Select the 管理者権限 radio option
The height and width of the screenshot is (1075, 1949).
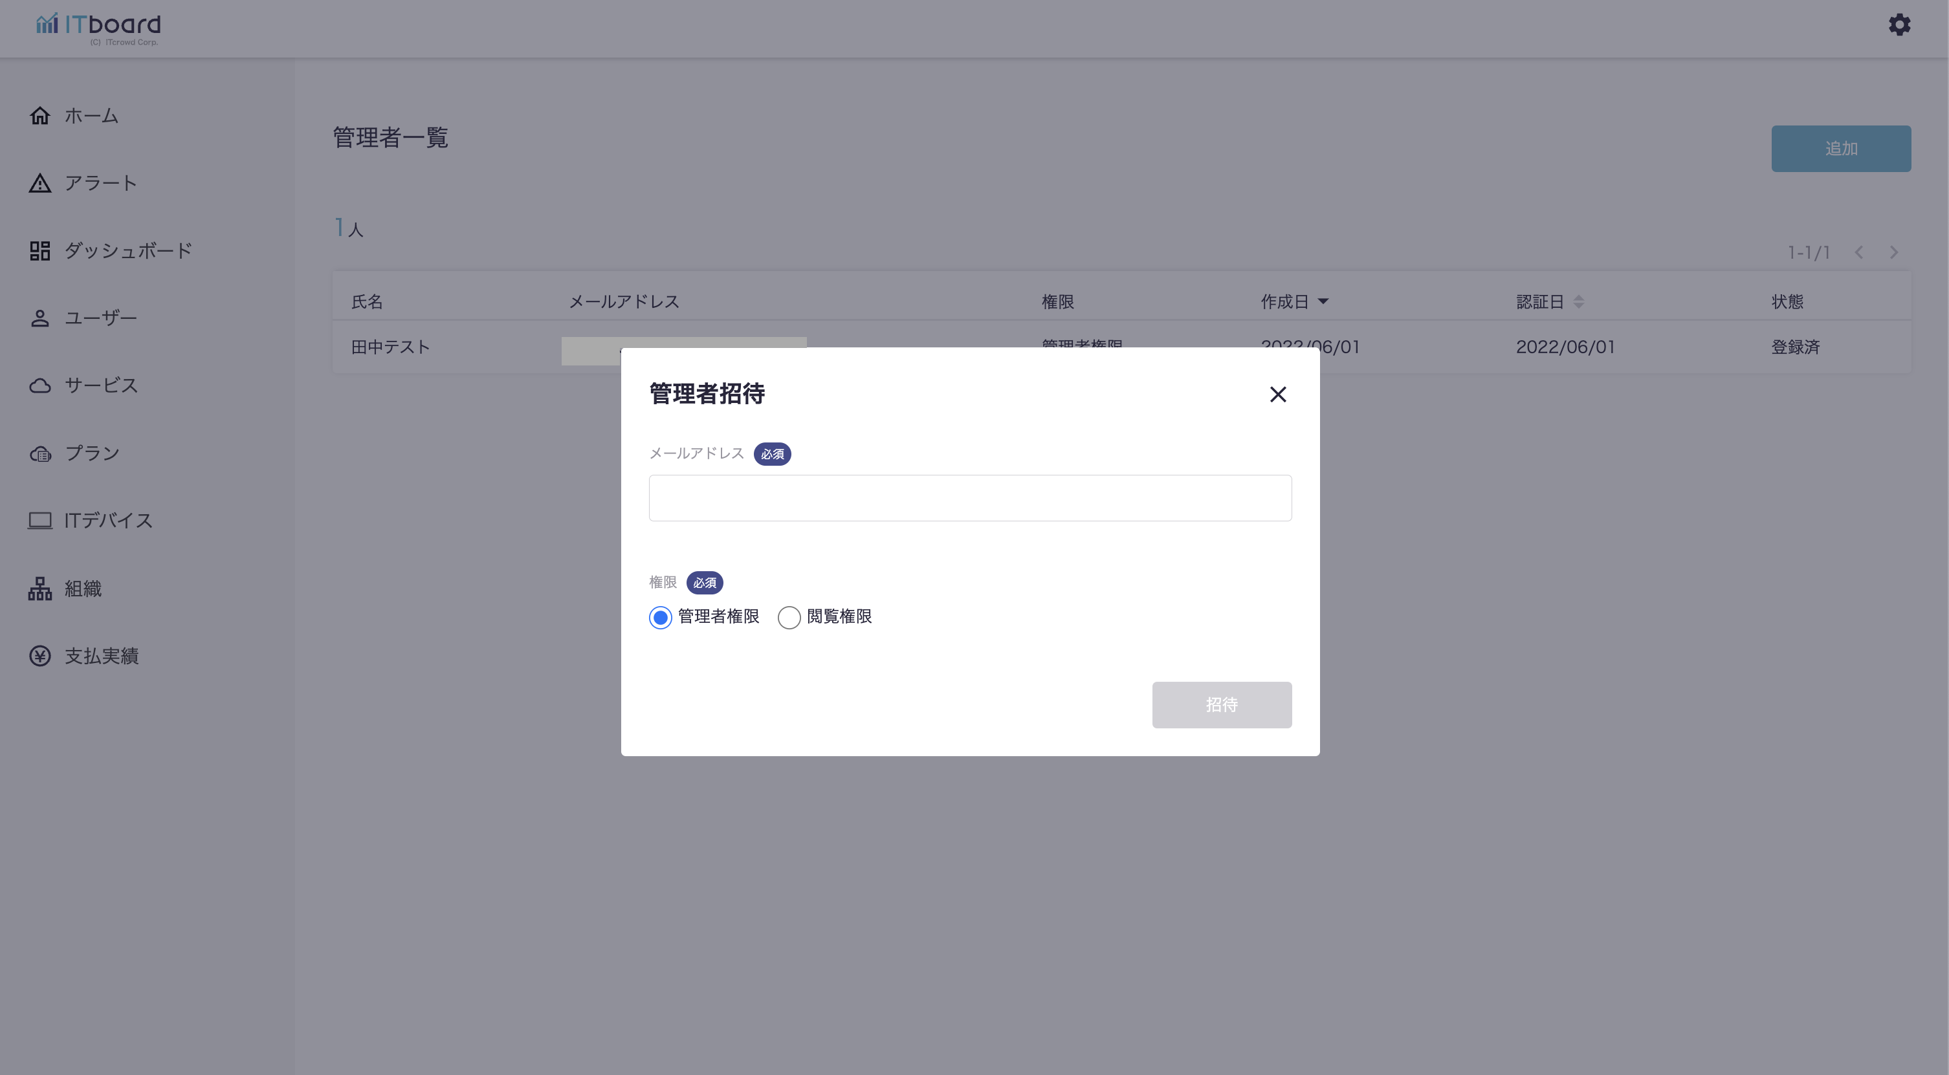[661, 617]
